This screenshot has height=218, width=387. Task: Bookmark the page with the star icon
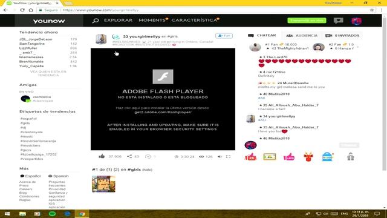click(x=372, y=10)
